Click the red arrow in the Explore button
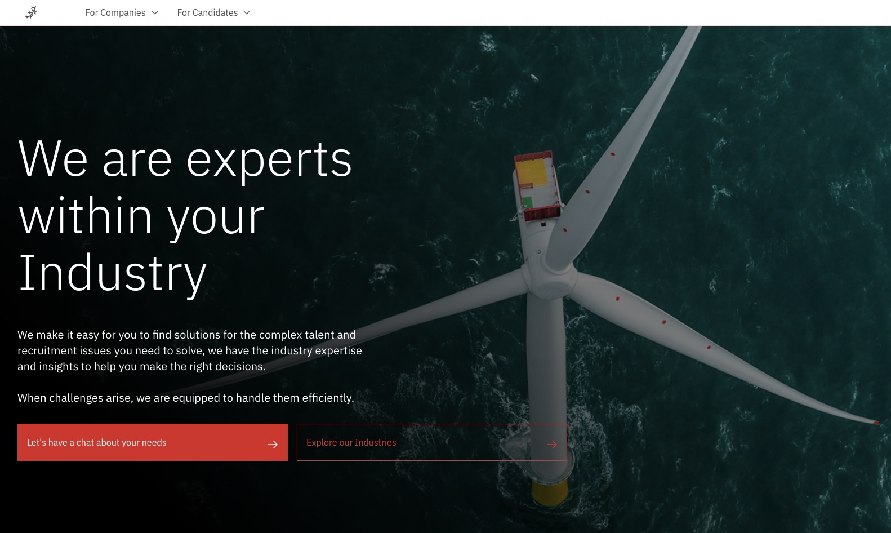 [x=551, y=445]
